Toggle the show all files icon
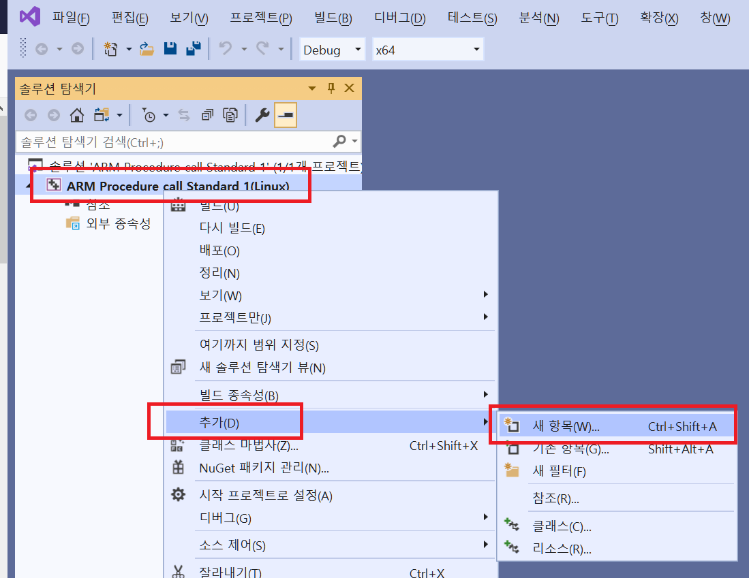The width and height of the screenshot is (749, 578). pyautogui.click(x=230, y=115)
